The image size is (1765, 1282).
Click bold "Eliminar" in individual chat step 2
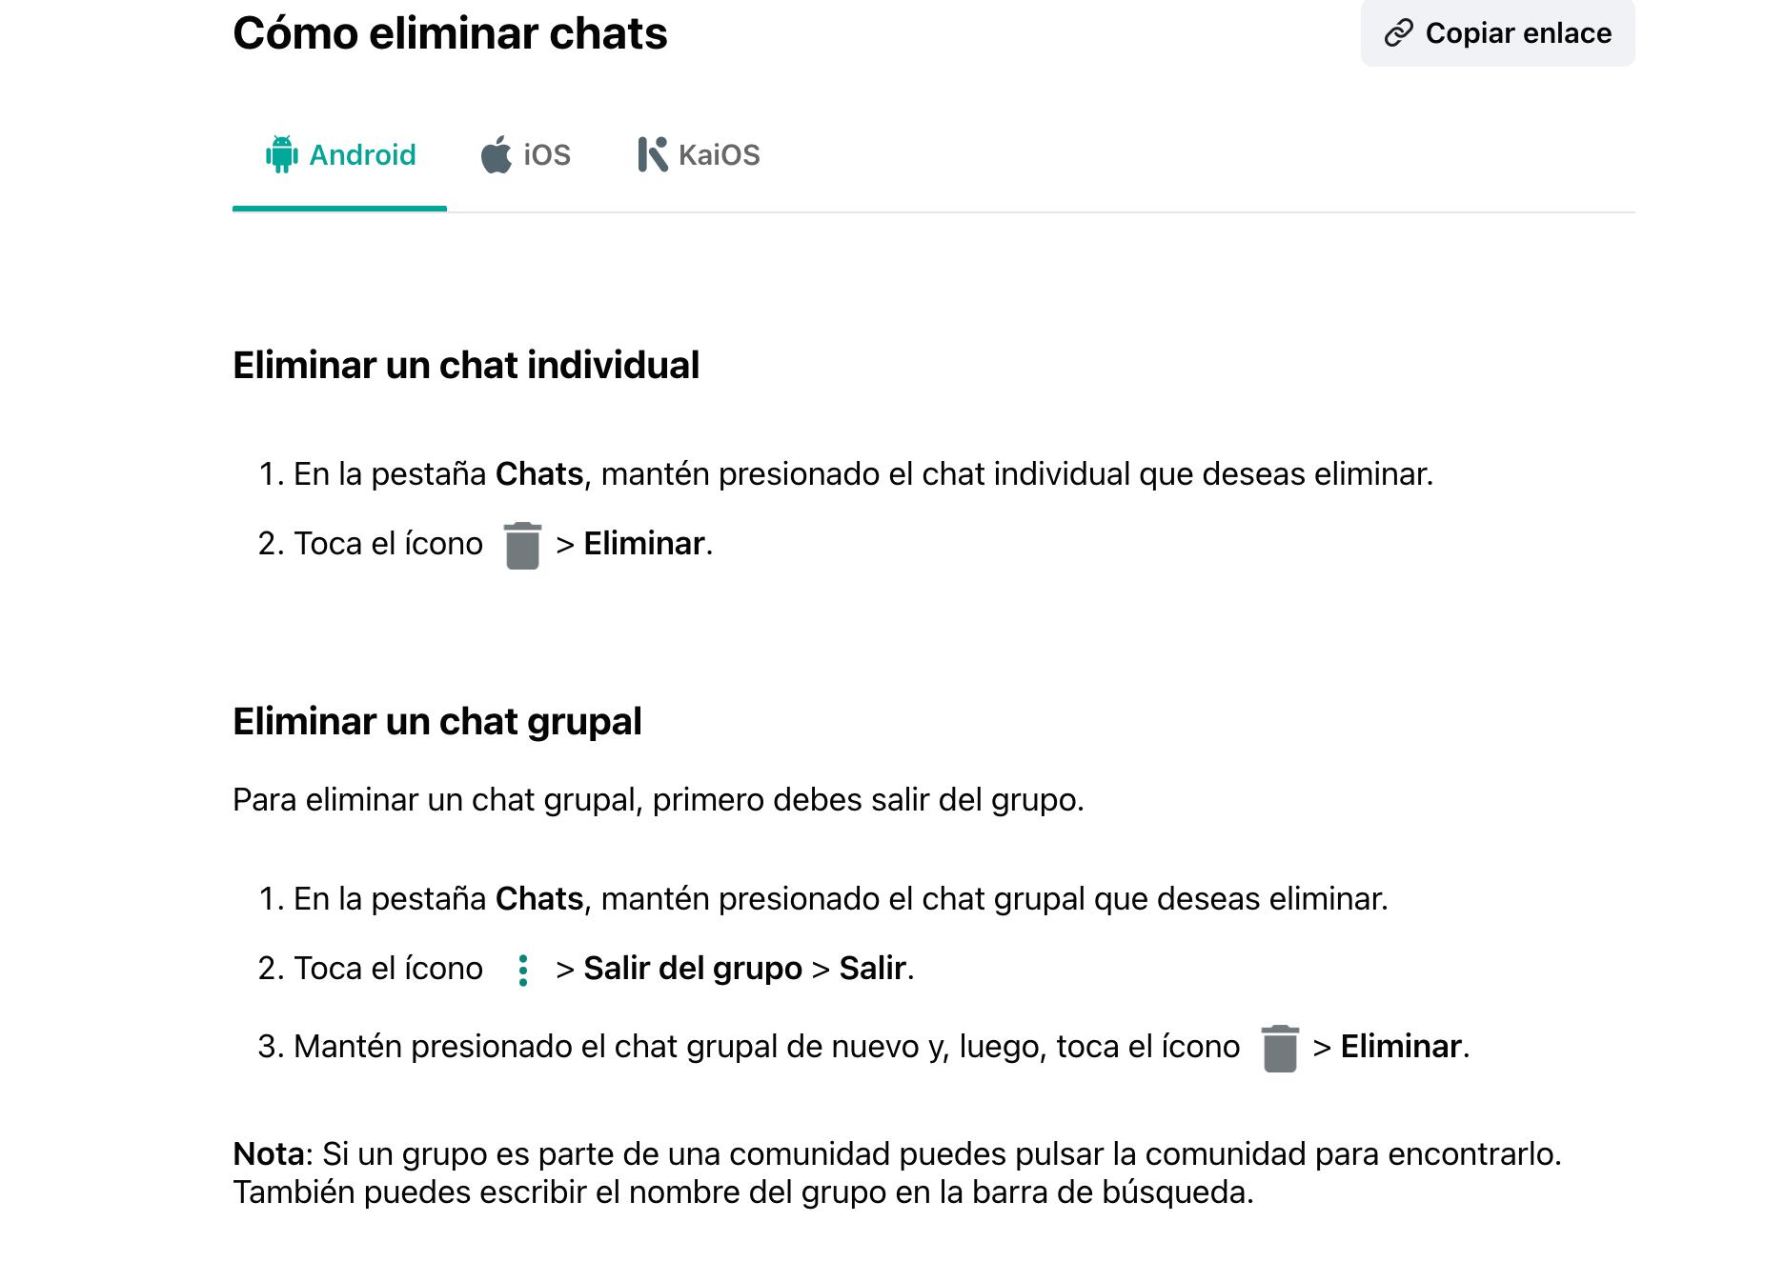[644, 543]
